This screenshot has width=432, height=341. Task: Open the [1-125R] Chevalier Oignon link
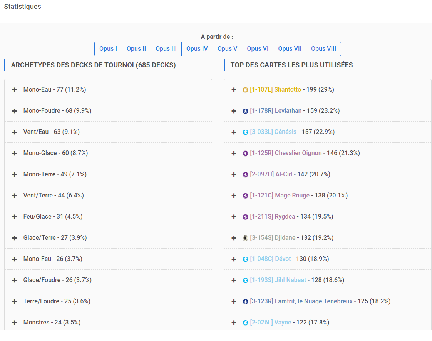pyautogui.click(x=286, y=153)
